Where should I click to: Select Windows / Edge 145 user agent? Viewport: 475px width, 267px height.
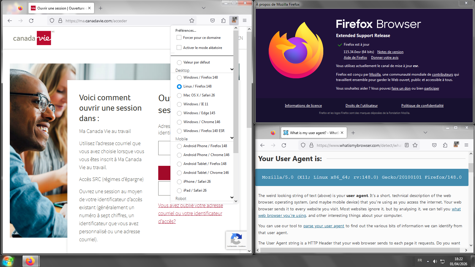point(179,113)
